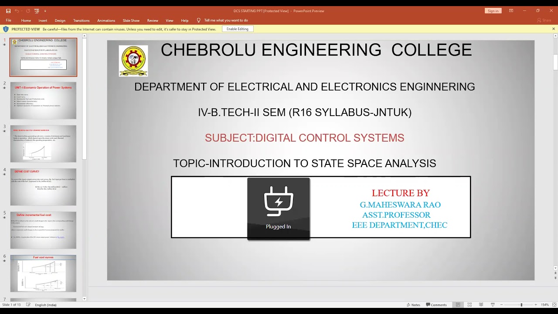This screenshot has width=558, height=314.
Task: Toggle the Comments pane
Action: pyautogui.click(x=436, y=305)
